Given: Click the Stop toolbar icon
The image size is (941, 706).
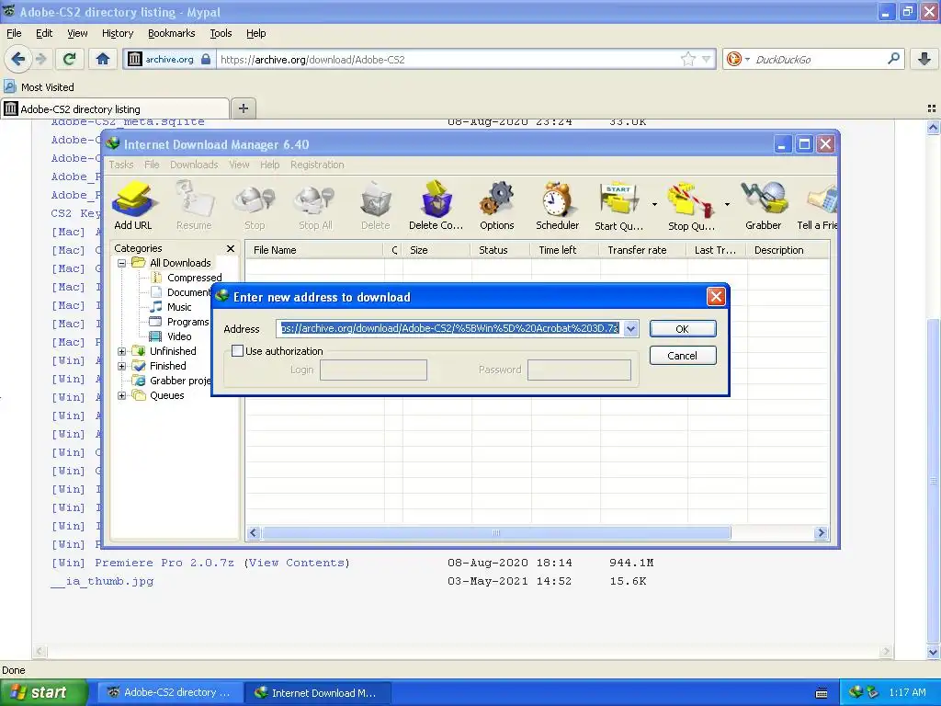Looking at the screenshot, I should coord(255,206).
